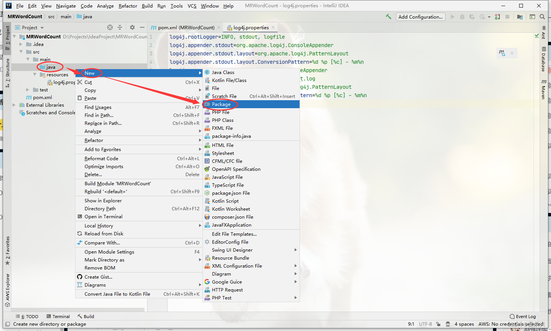This screenshot has width=551, height=331.
Task: Expand the External Libraries node
Action: 14,105
